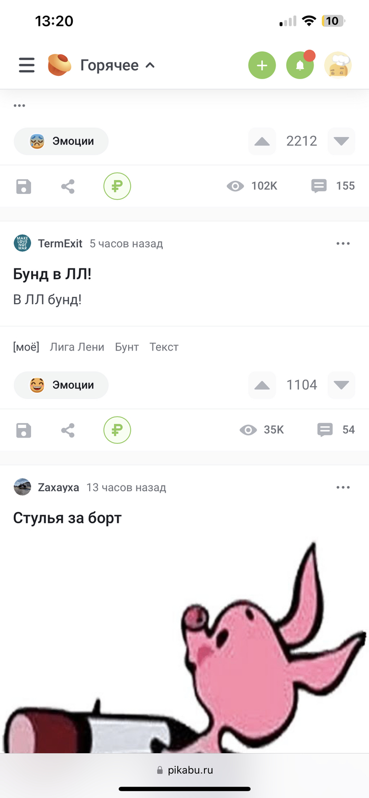
Task: Open the TermExit author profile link
Action: point(60,244)
